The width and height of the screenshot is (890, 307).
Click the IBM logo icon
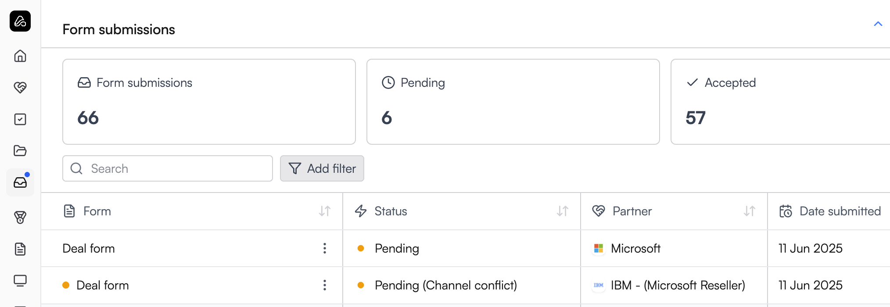(599, 285)
